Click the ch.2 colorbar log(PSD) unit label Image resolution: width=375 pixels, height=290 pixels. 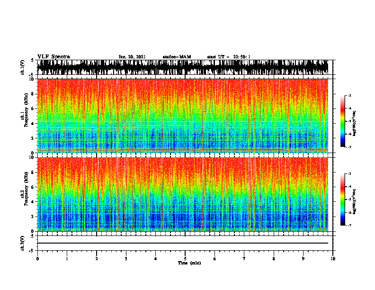pos(355,201)
